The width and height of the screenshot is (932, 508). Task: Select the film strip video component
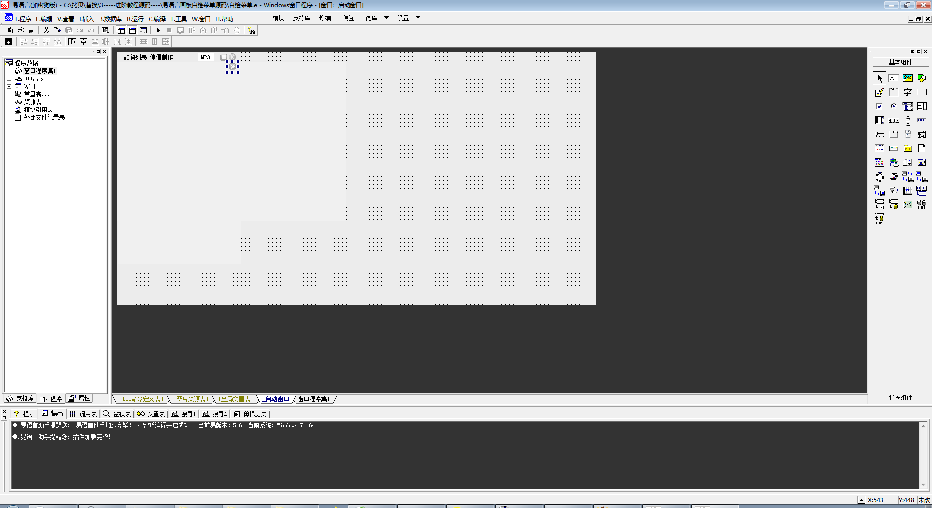click(908, 134)
